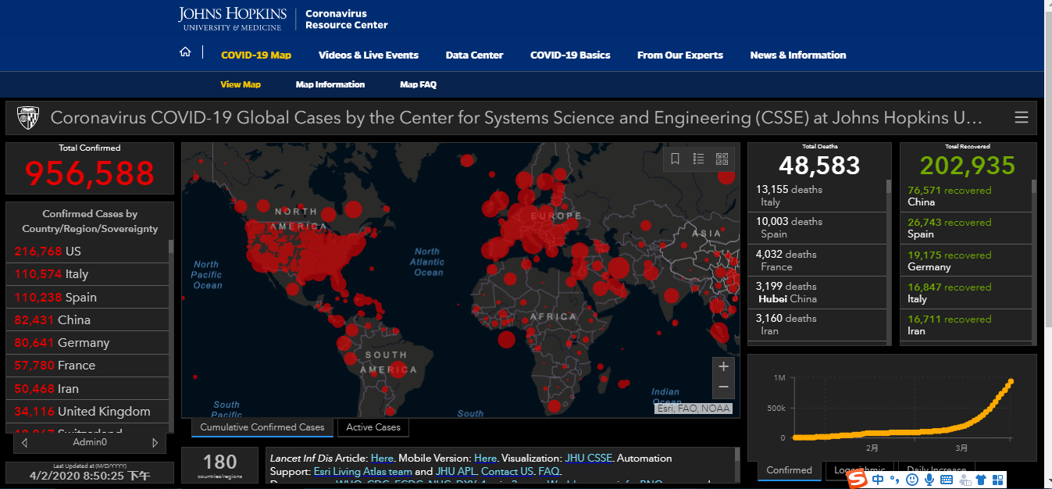The height and width of the screenshot is (489, 1052).
Task: Switch to Cumulative Confirmed Cases tab
Action: coord(262,427)
